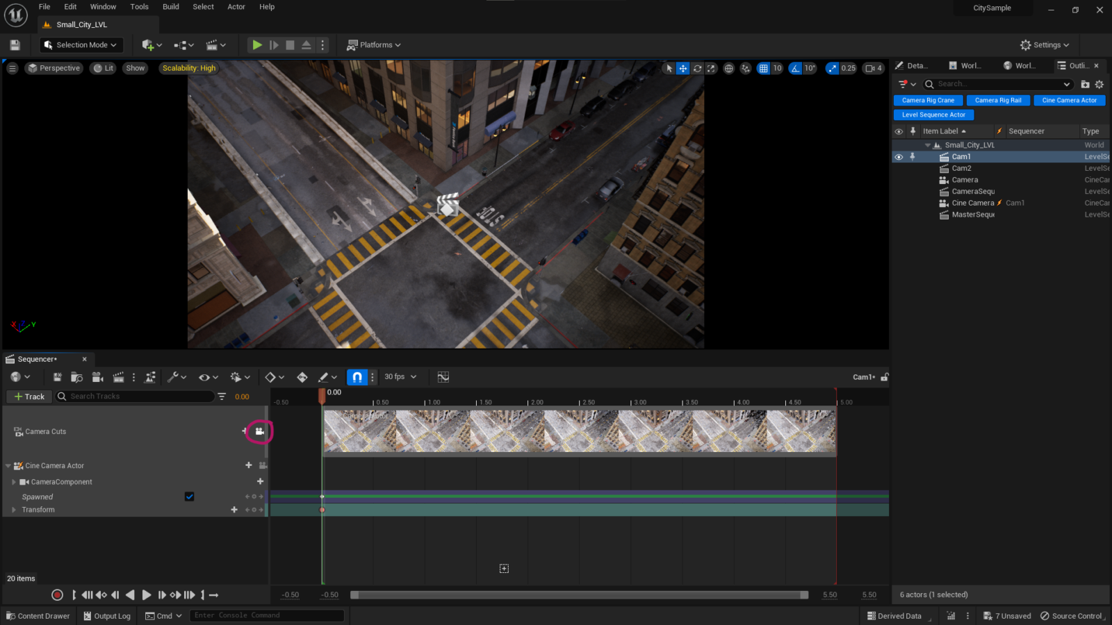The height and width of the screenshot is (625, 1112).
Task: Open the Window menu
Action: tap(103, 6)
